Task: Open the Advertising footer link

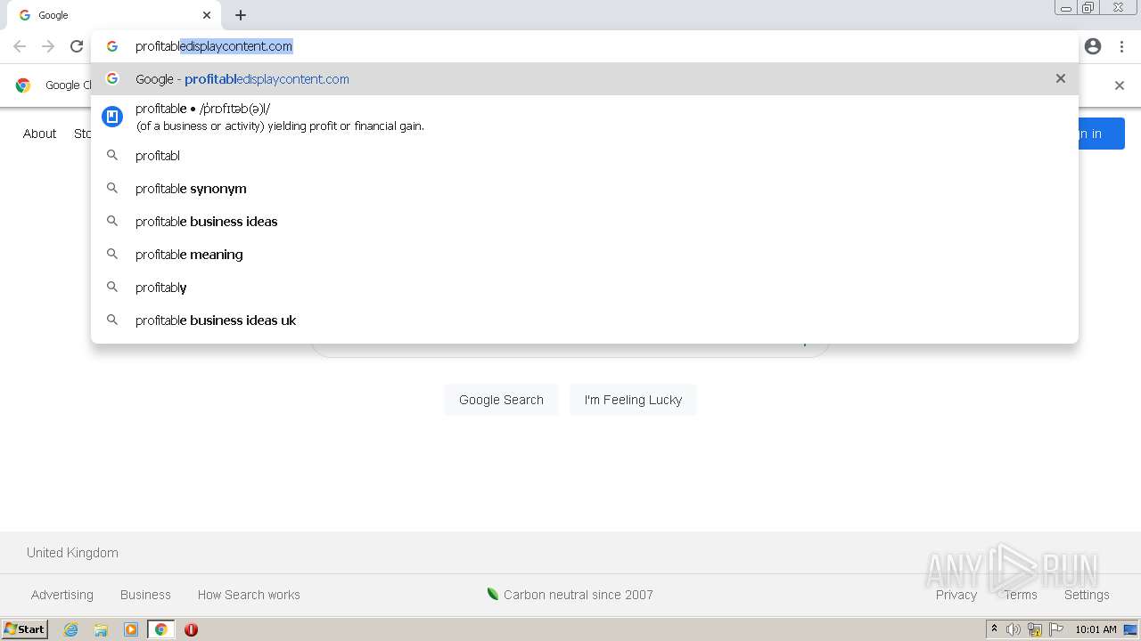Action: click(62, 595)
